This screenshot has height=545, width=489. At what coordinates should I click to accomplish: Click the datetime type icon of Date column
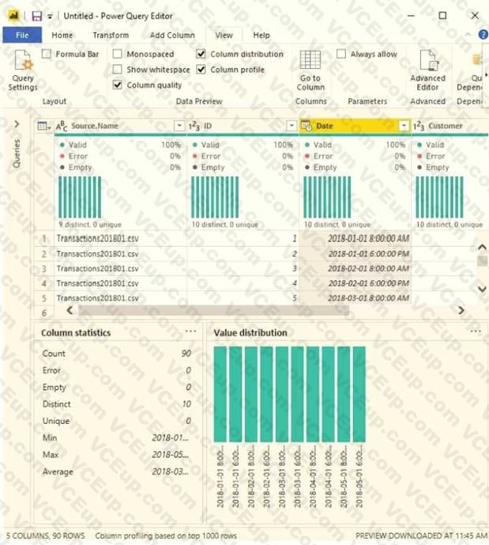[x=306, y=126]
